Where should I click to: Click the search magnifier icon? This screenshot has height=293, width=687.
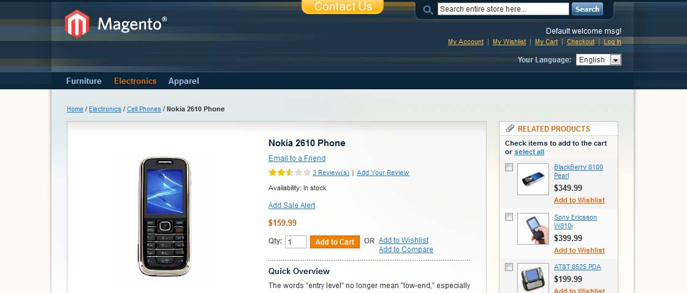pyautogui.click(x=428, y=10)
